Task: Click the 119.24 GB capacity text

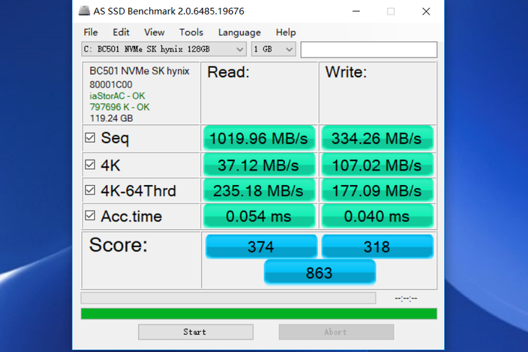Action: click(x=111, y=118)
